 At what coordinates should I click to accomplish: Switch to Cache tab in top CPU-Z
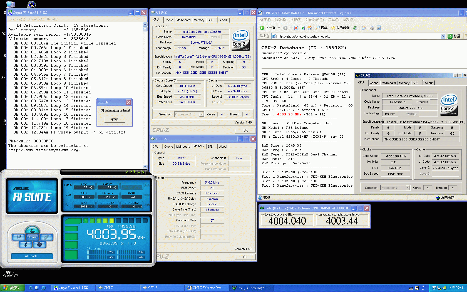(169, 20)
